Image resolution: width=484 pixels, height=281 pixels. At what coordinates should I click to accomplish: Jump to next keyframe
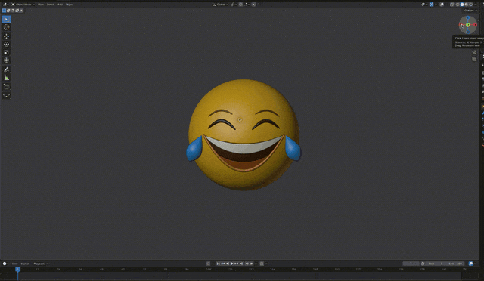237,264
